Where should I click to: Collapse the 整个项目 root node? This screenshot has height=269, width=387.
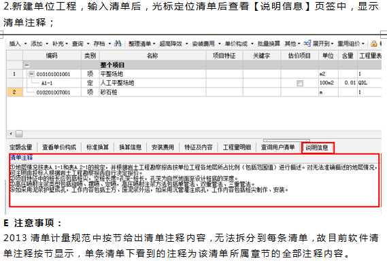(27, 65)
